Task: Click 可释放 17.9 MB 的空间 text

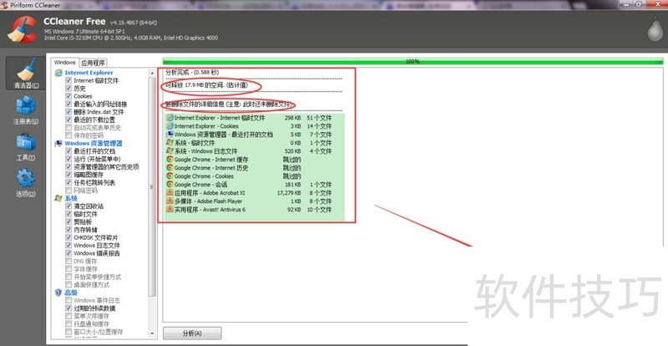Action: [206, 85]
